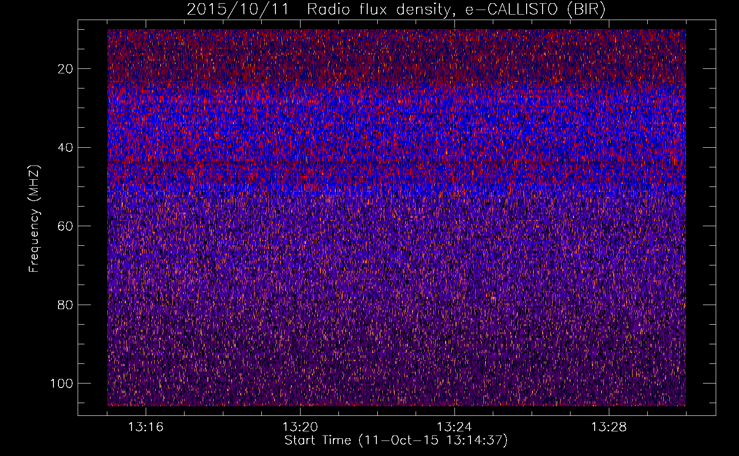This screenshot has width=739, height=456.
Task: Click the 13:20 time tick label
Action: 300,427
